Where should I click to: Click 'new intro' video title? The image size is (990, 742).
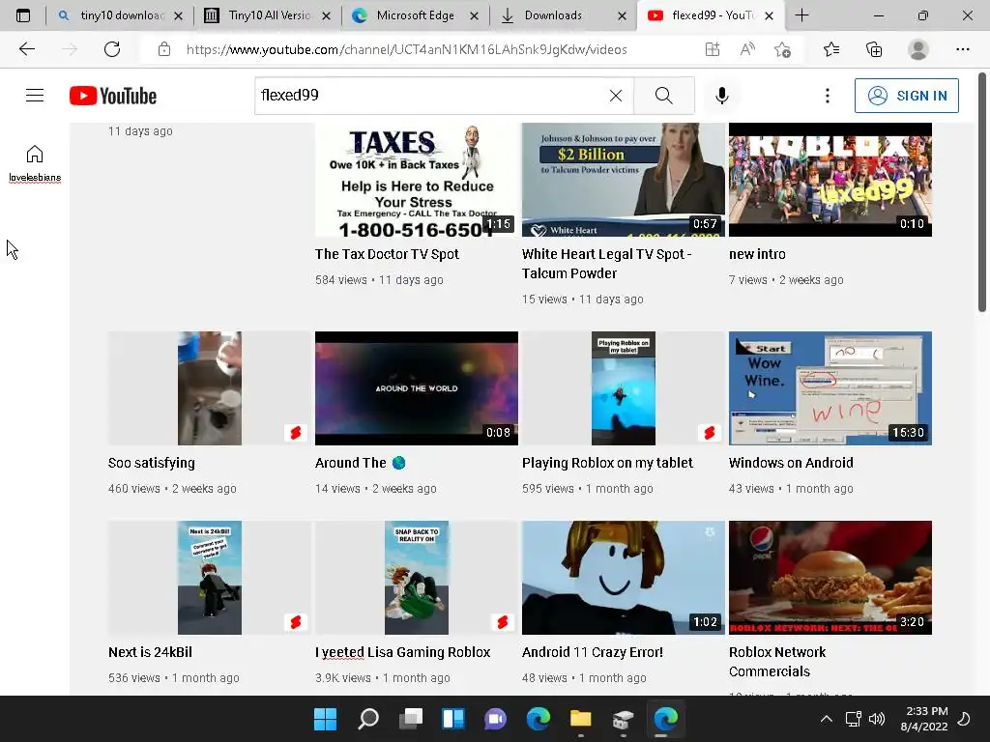[x=757, y=254]
